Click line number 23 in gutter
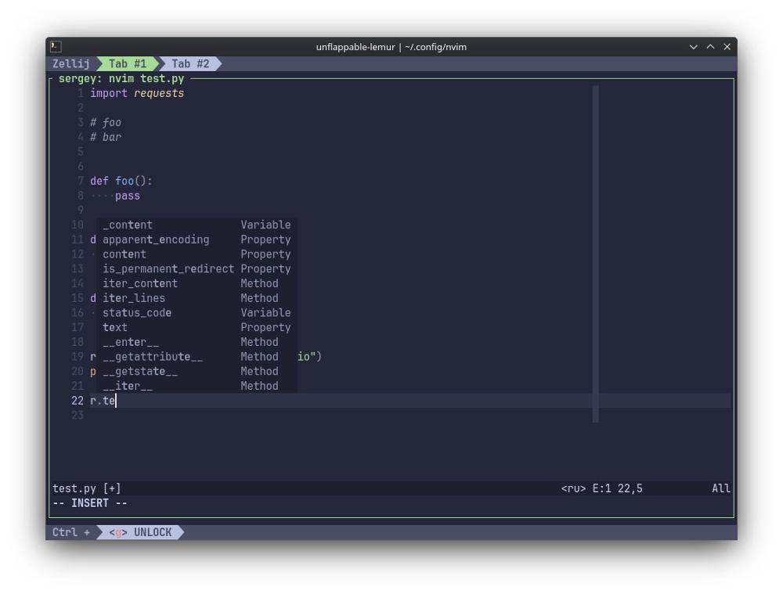This screenshot has width=783, height=594. (x=78, y=416)
